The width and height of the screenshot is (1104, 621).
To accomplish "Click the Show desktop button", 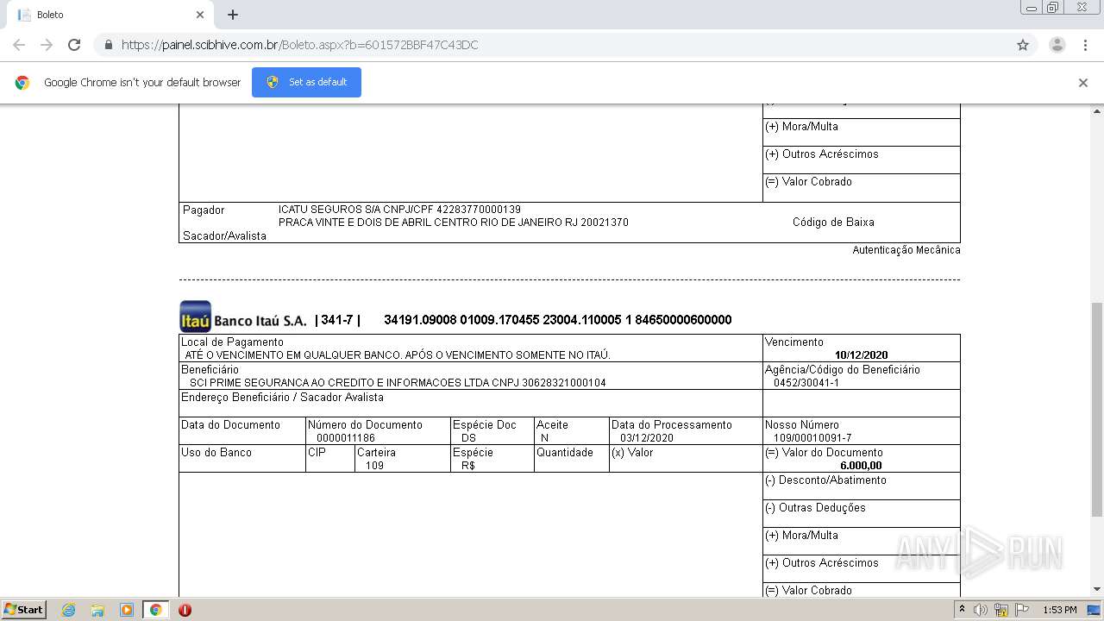I will tap(1094, 610).
